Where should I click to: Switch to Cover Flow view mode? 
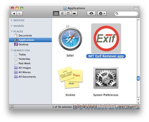coord(74,13)
